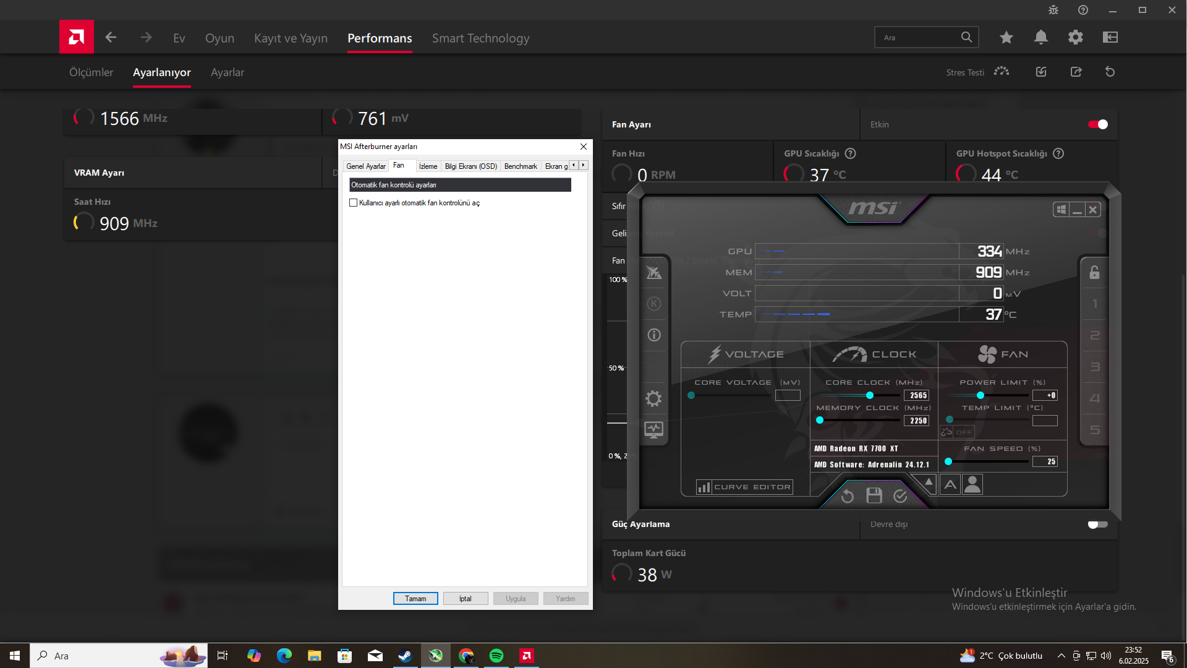
Task: Open Ayarlar sub-tab
Action: click(228, 72)
